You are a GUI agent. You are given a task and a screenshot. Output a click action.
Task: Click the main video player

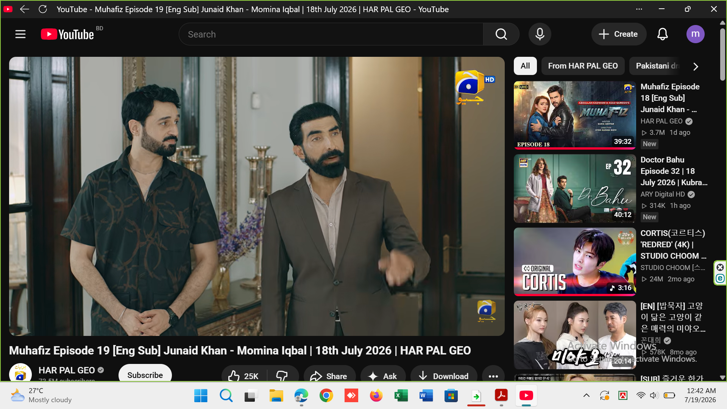point(257,196)
